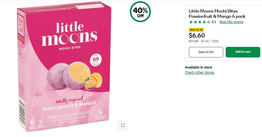
Task: Add the mochi bites to cart
Action: (x=243, y=52)
